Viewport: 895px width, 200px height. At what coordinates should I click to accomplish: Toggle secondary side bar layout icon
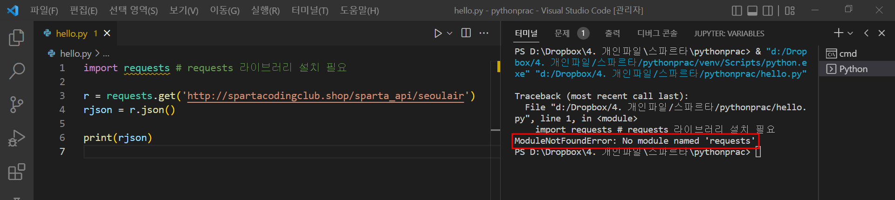(768, 10)
